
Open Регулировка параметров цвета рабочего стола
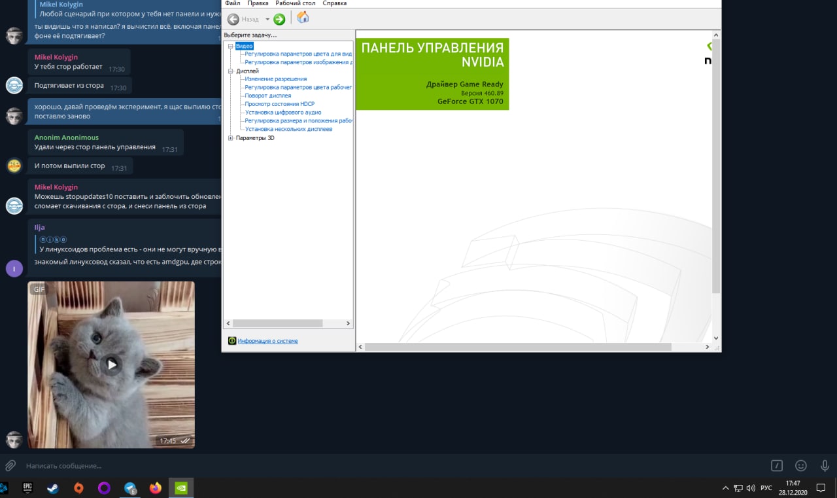click(298, 87)
